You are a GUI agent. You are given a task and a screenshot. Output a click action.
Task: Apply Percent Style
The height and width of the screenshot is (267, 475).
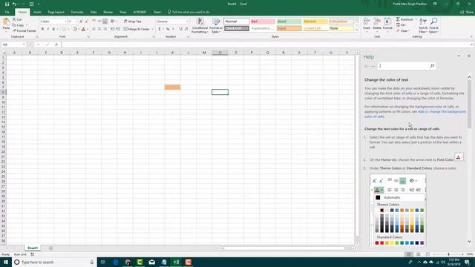[168, 29]
